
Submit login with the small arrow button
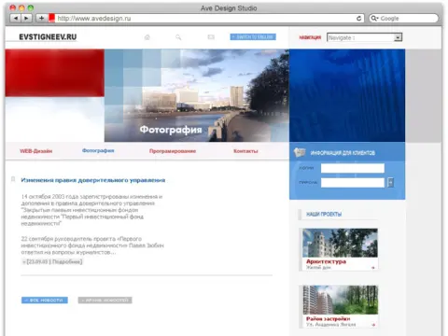[391, 183]
